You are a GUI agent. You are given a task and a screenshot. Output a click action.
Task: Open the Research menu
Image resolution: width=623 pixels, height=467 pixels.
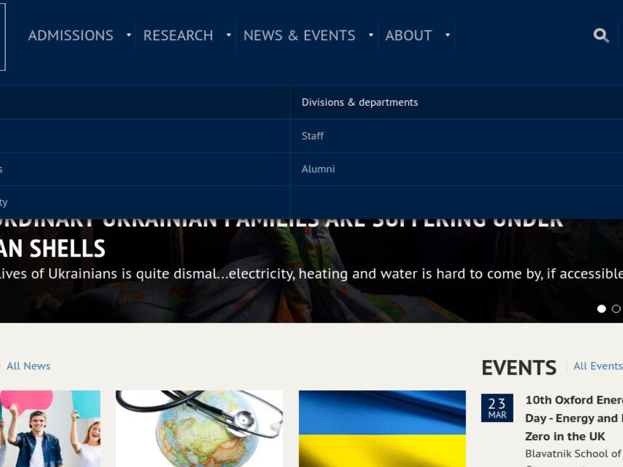point(178,35)
